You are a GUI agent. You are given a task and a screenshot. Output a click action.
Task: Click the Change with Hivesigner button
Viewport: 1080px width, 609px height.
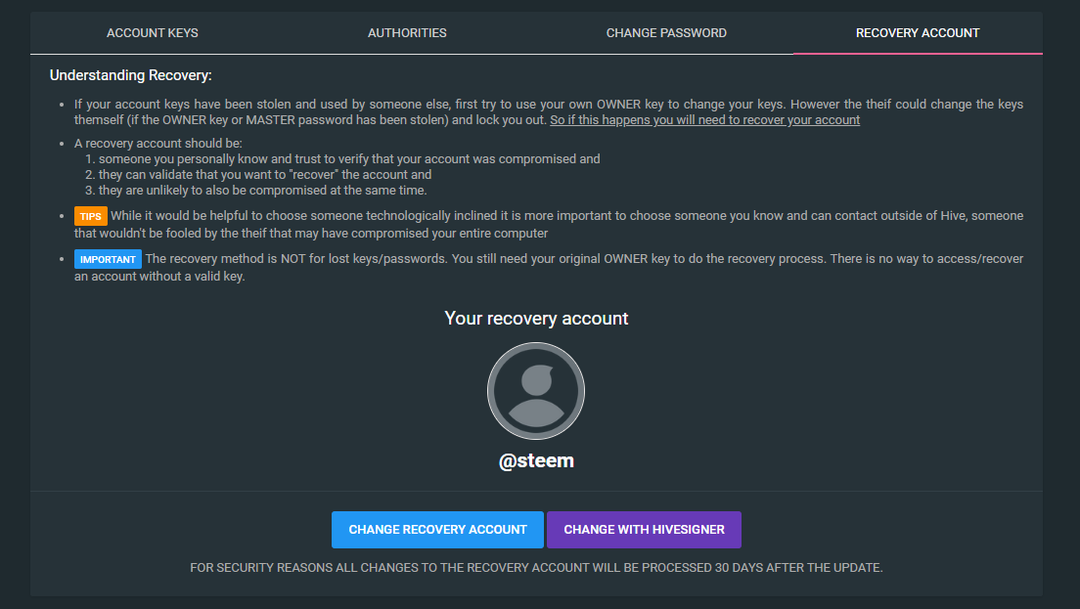(x=644, y=530)
